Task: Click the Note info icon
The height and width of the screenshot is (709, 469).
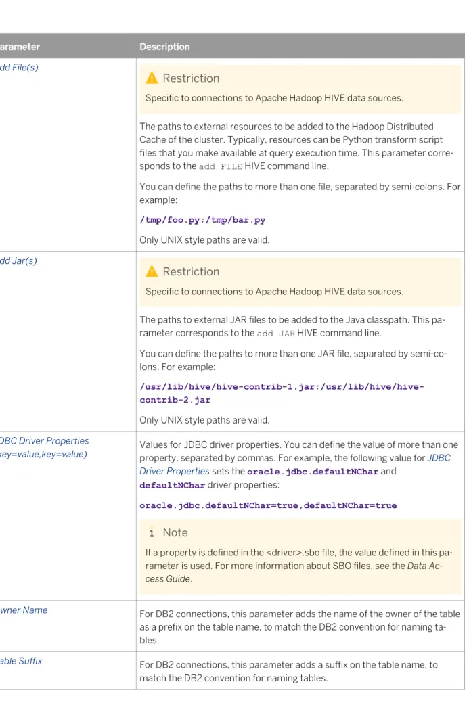Action: coord(152,532)
